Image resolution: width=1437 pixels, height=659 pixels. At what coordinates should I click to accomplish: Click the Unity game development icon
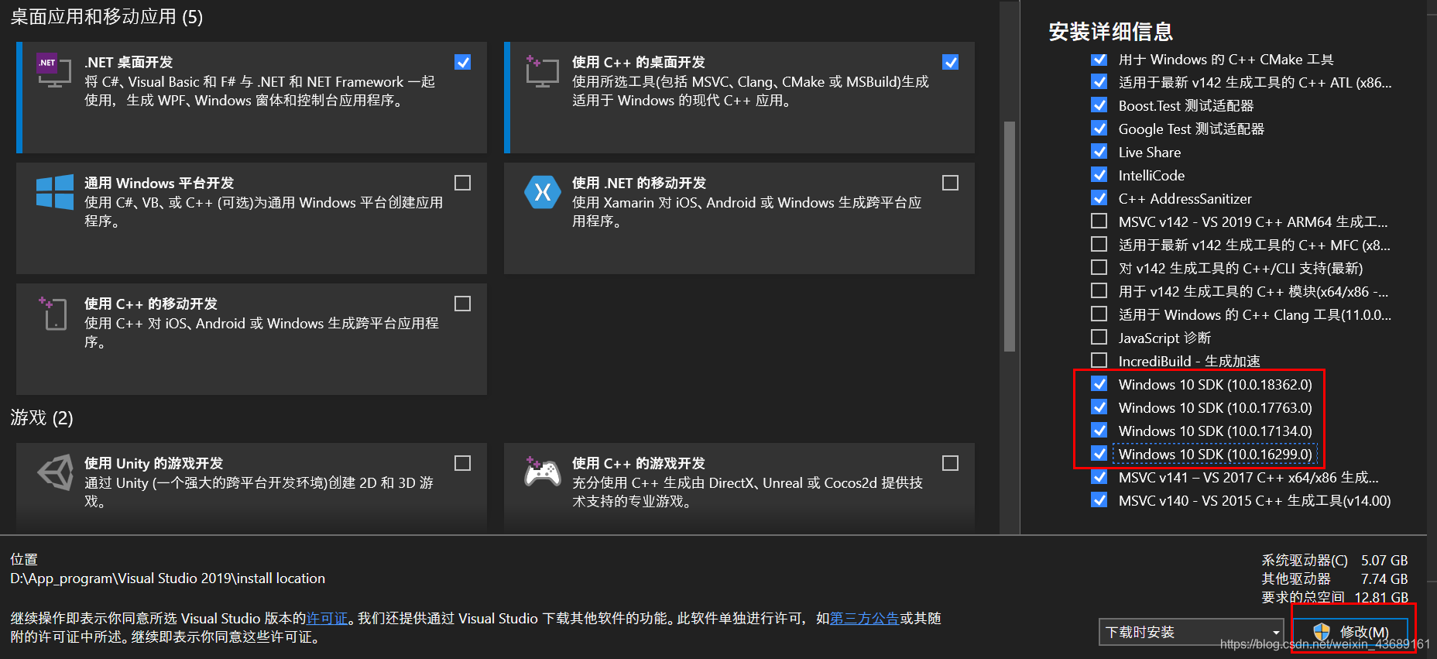pyautogui.click(x=55, y=472)
